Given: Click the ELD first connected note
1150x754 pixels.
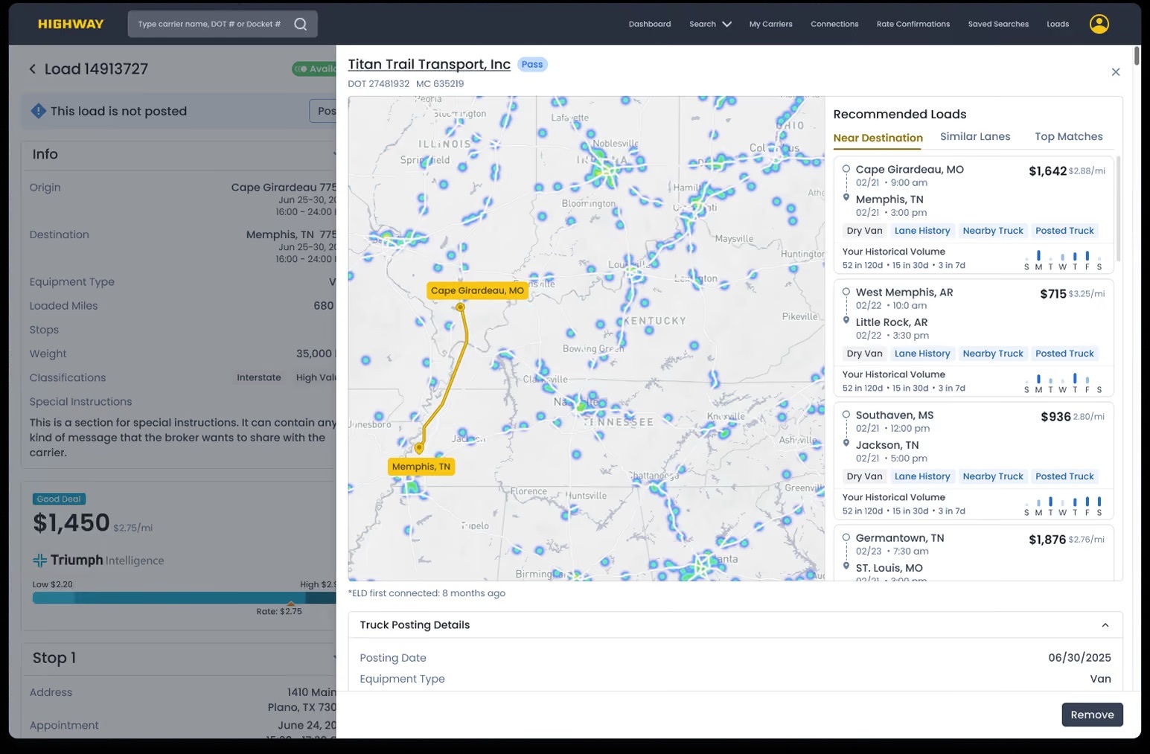Looking at the screenshot, I should [x=427, y=593].
